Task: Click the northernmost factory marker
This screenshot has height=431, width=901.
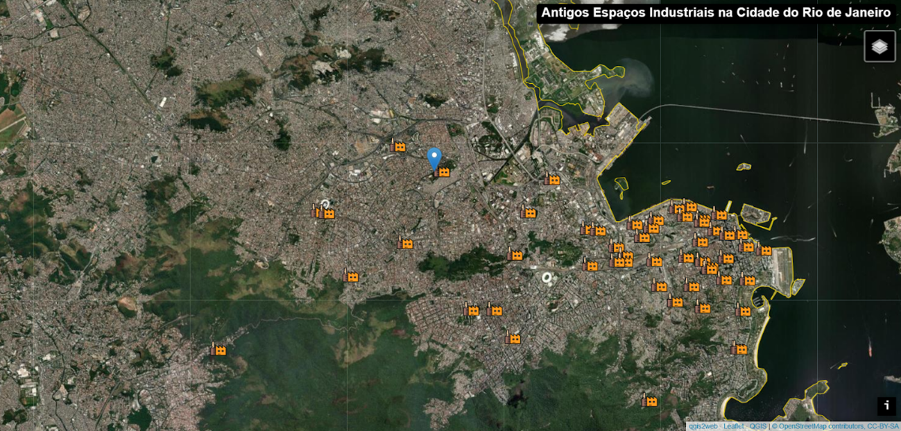Action: click(x=397, y=146)
